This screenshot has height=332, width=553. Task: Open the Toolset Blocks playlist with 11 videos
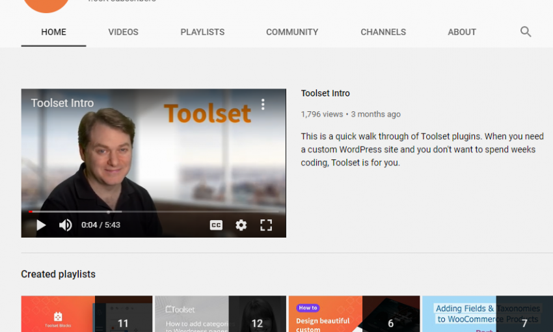[x=87, y=314]
